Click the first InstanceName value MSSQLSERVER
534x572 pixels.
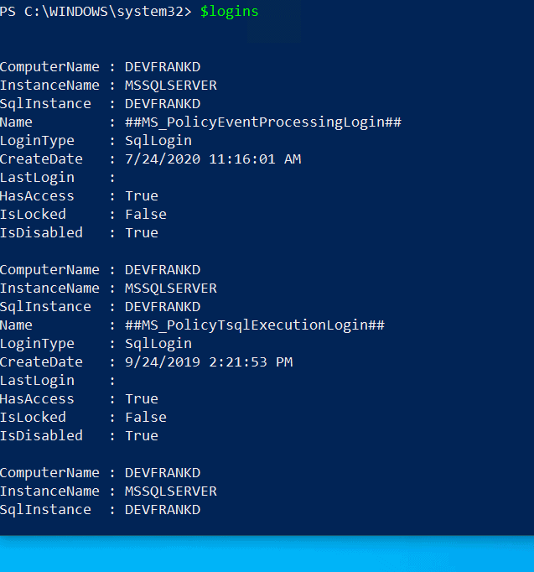[170, 86]
